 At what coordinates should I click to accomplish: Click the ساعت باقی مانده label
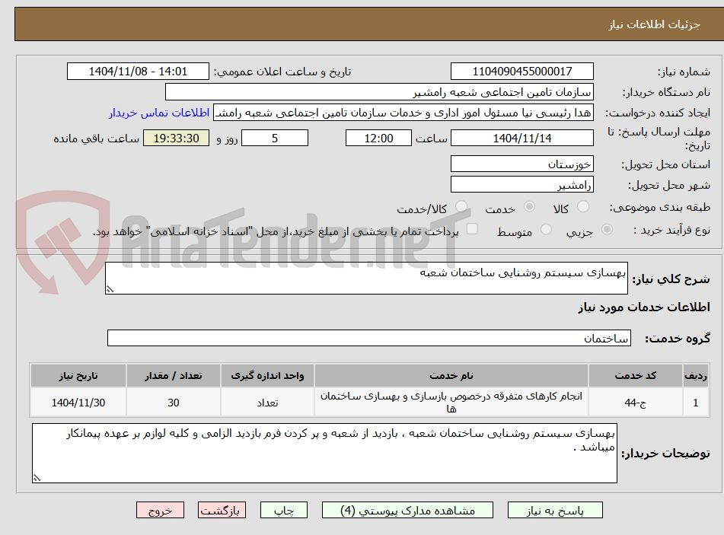(x=96, y=139)
